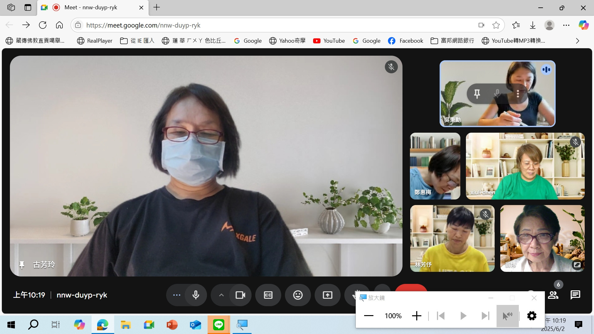Open the emoji reactions button
594x334 pixels.
pos(298,295)
